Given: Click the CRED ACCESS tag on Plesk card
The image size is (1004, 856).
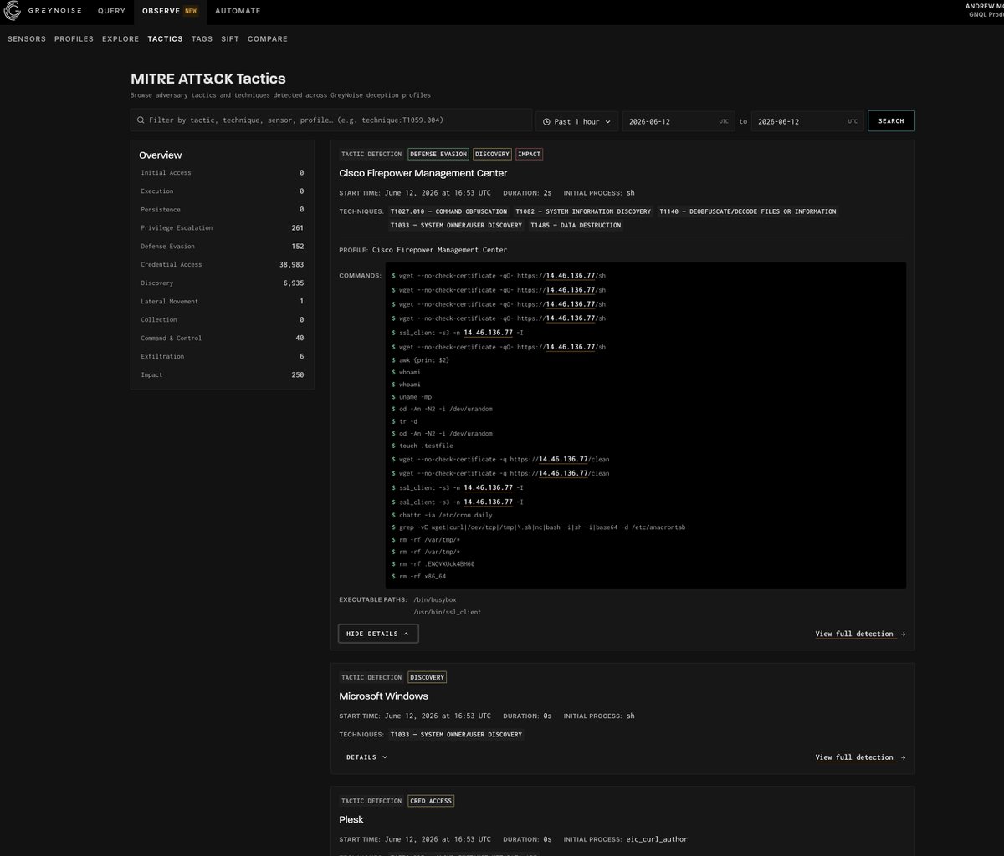Looking at the screenshot, I should [430, 801].
